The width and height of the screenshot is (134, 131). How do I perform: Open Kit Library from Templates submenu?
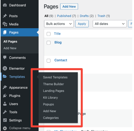[x=51, y=98]
